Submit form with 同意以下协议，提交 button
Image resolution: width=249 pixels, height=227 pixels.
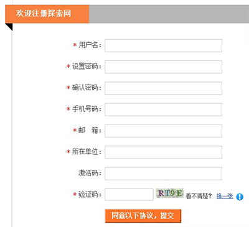pyautogui.click(x=143, y=216)
